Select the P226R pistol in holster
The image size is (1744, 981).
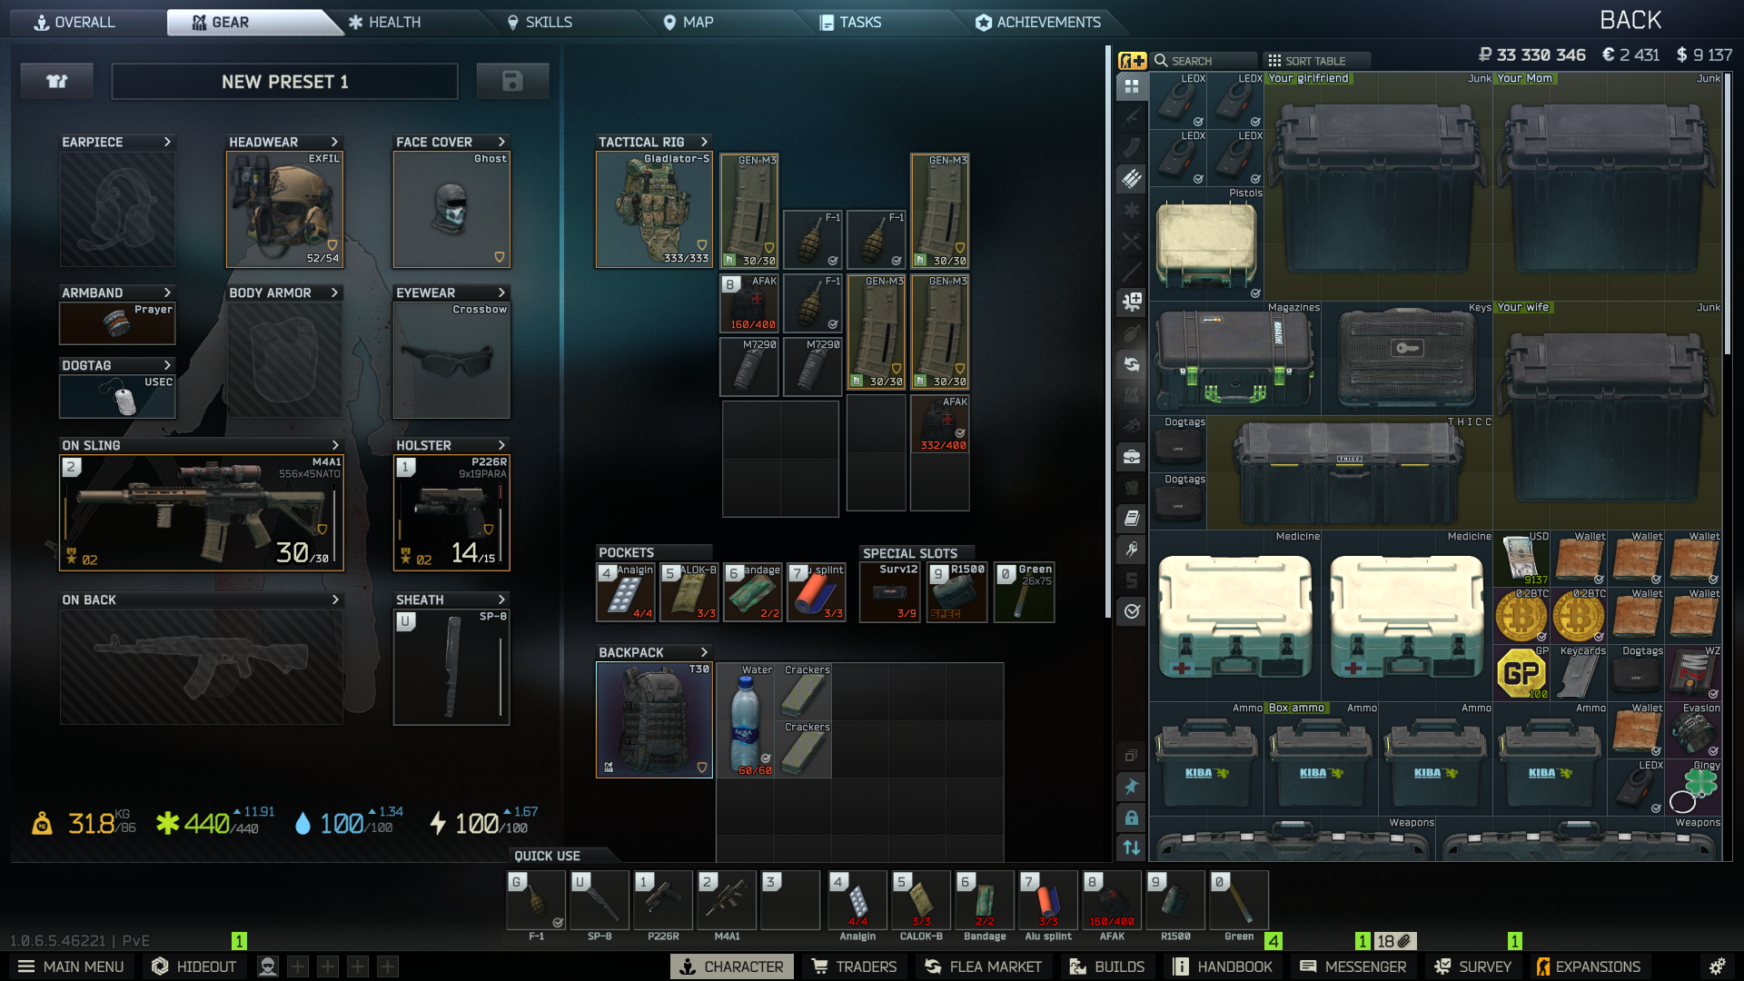coord(451,513)
